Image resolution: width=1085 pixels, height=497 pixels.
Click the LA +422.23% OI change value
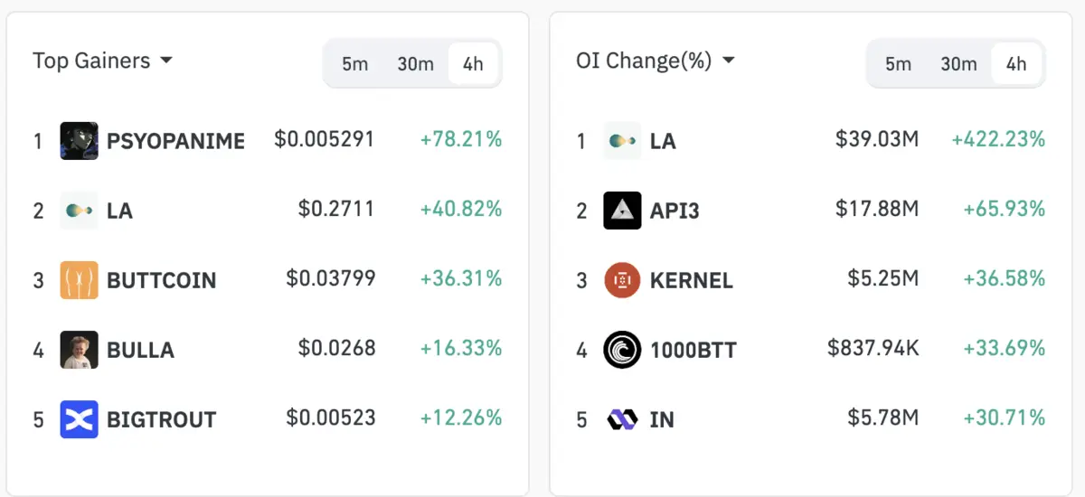click(998, 140)
